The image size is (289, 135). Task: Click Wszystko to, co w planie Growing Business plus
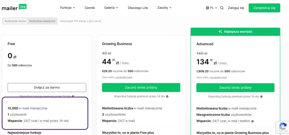(233, 133)
